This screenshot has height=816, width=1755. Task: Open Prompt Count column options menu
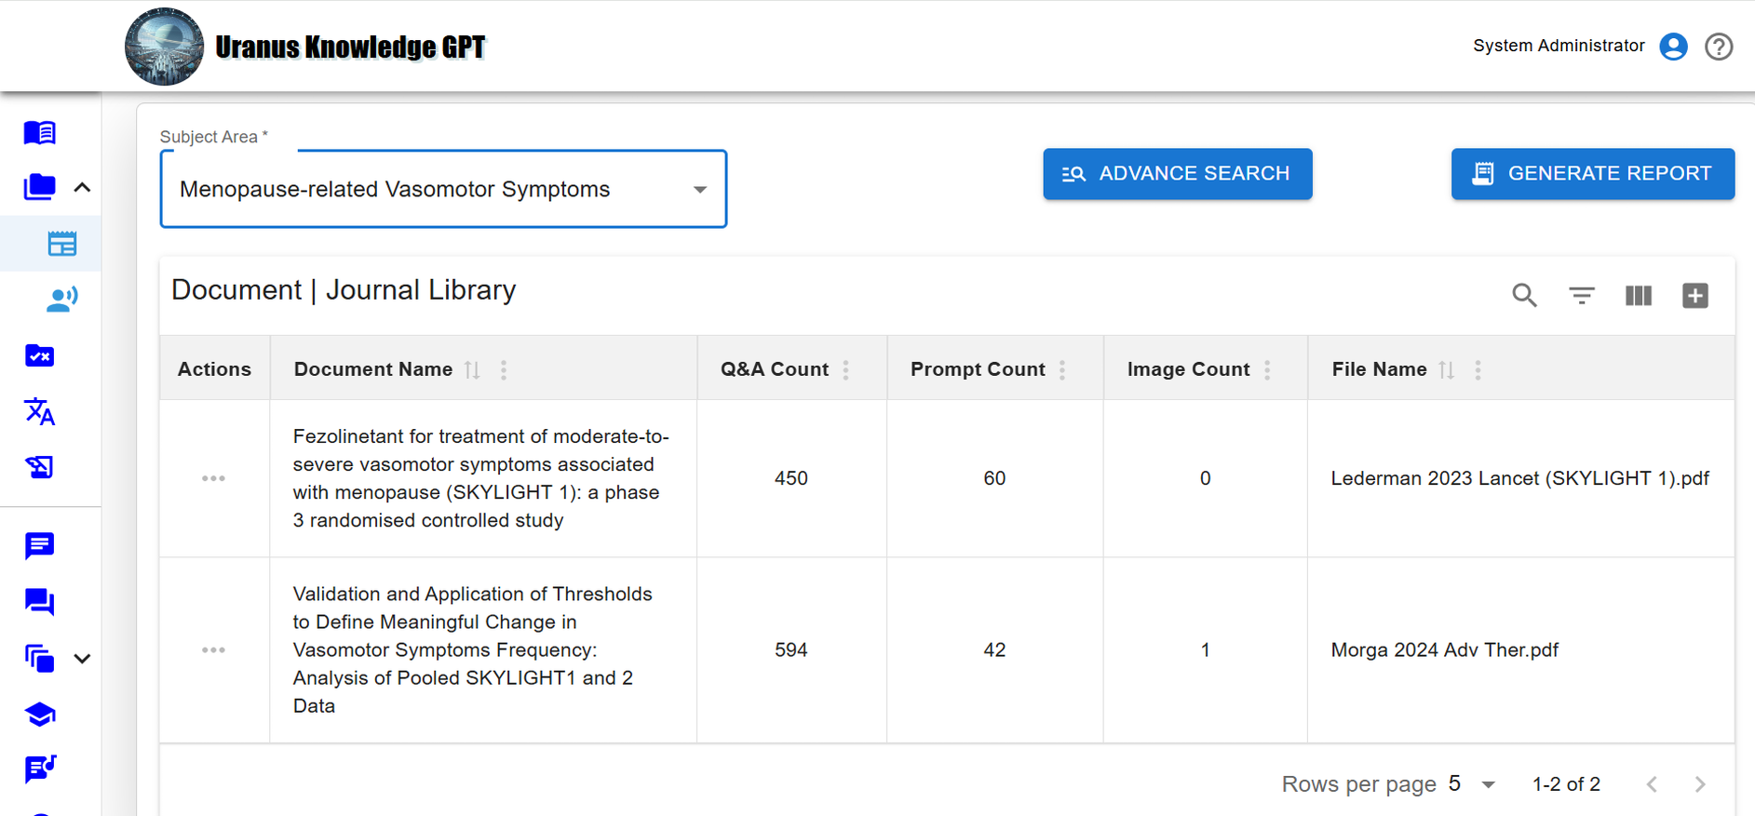(x=1062, y=369)
